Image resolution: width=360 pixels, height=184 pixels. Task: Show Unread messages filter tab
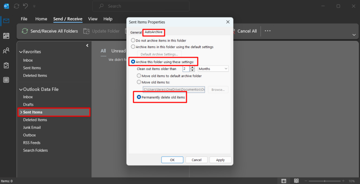pyautogui.click(x=118, y=51)
